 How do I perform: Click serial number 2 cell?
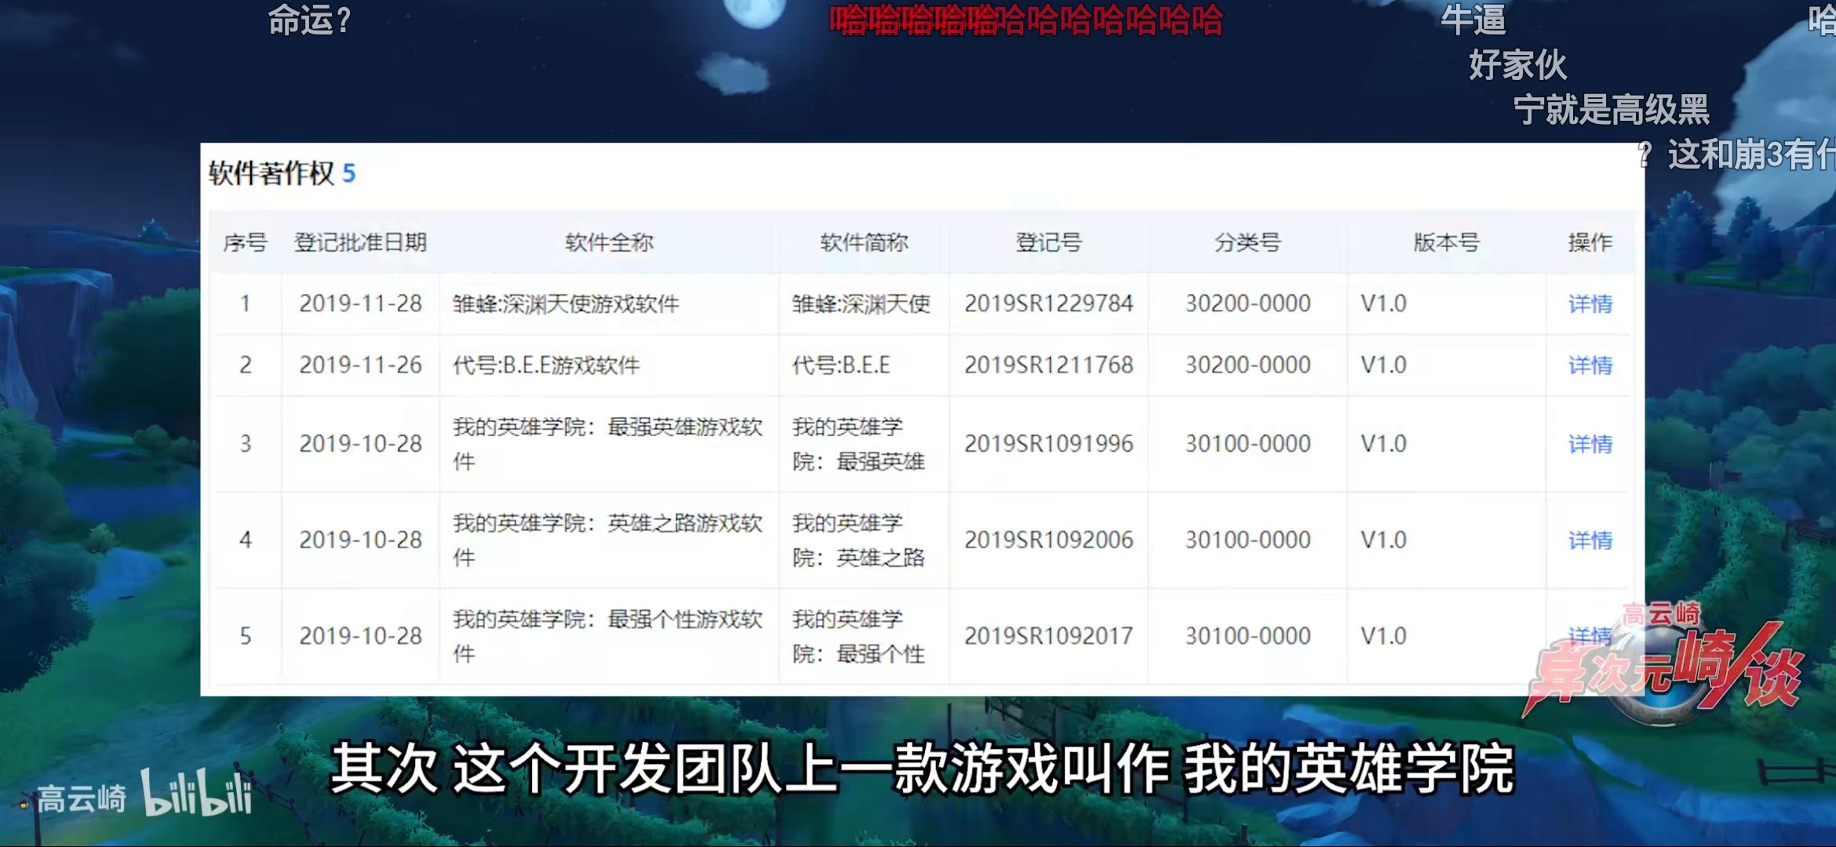(246, 365)
